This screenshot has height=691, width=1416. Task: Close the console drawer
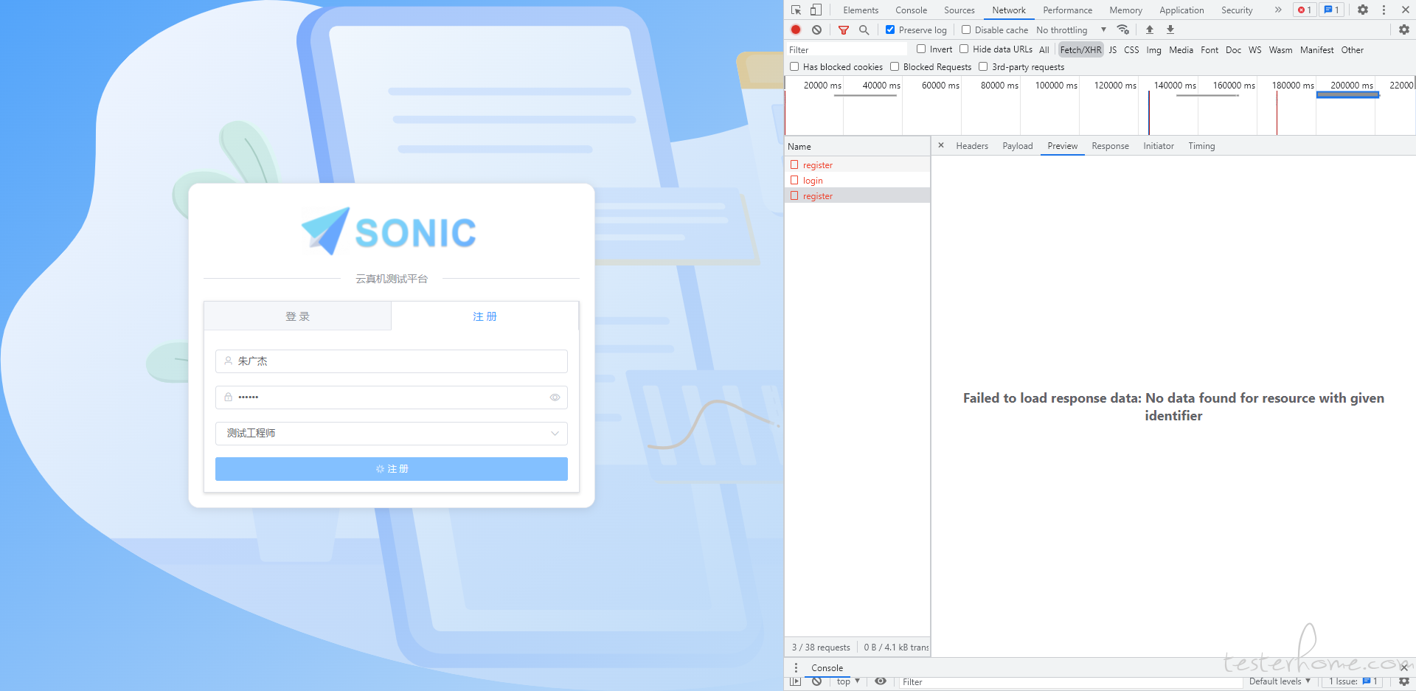1404,667
